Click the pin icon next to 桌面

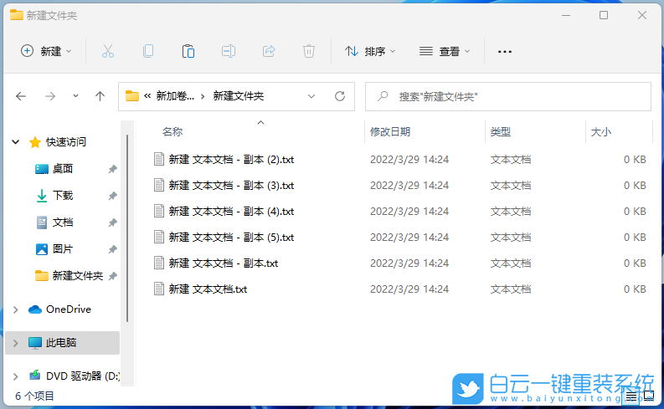click(112, 169)
